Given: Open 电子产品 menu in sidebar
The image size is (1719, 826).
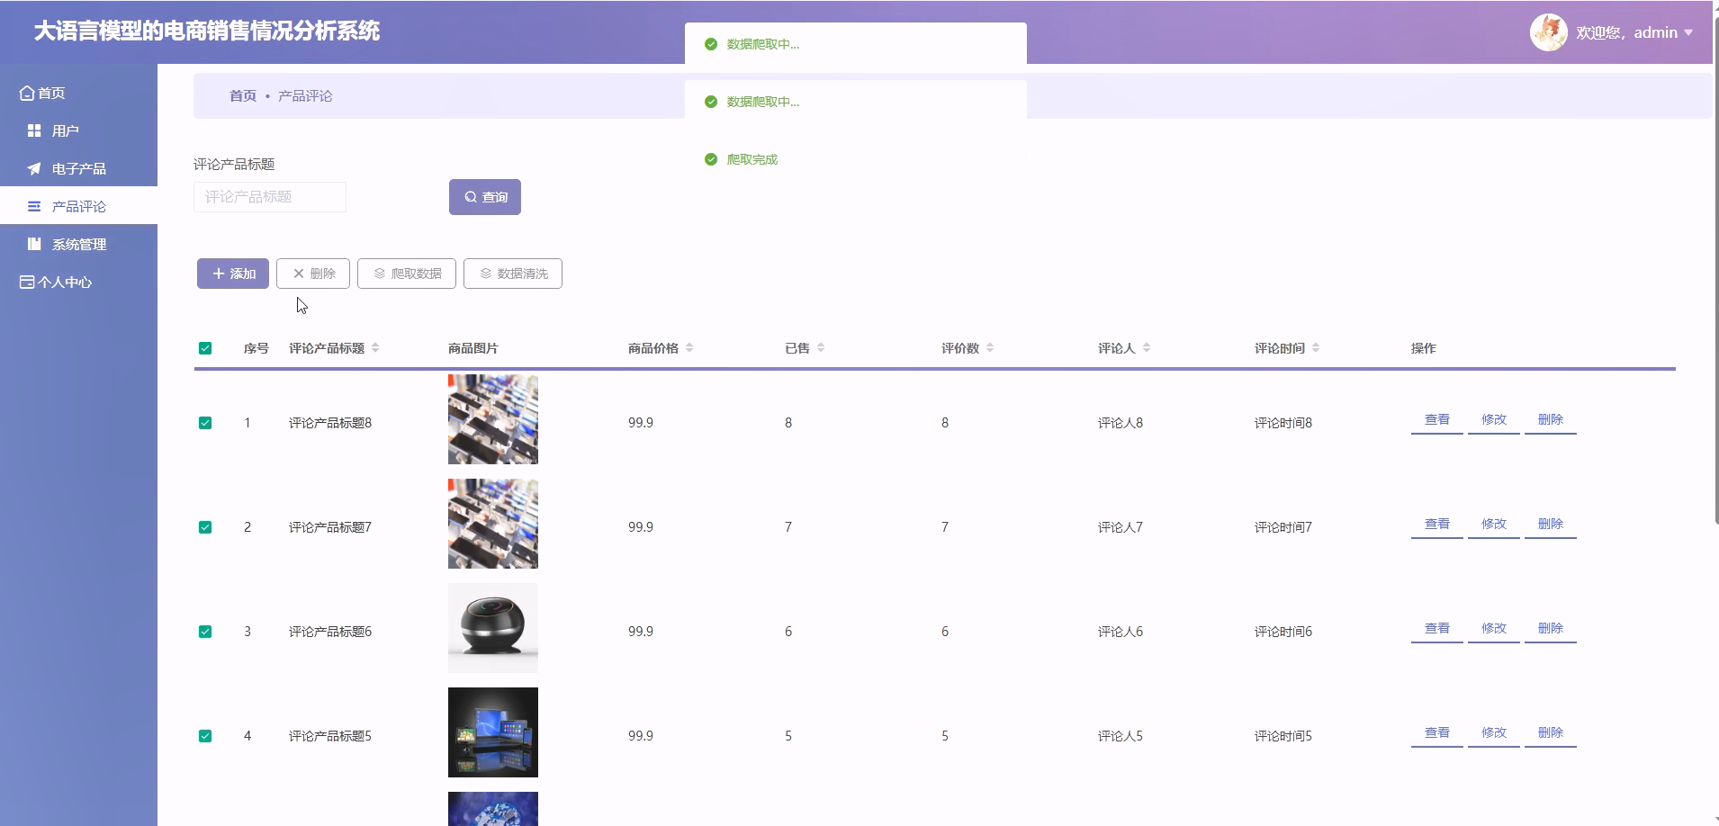Looking at the screenshot, I should [78, 168].
